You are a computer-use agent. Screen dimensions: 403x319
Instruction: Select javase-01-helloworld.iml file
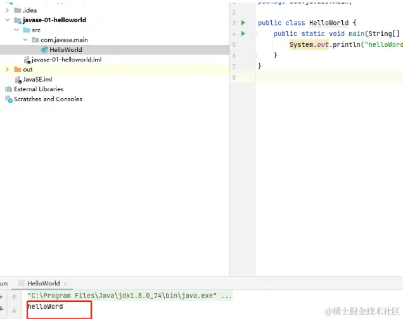tap(67, 59)
